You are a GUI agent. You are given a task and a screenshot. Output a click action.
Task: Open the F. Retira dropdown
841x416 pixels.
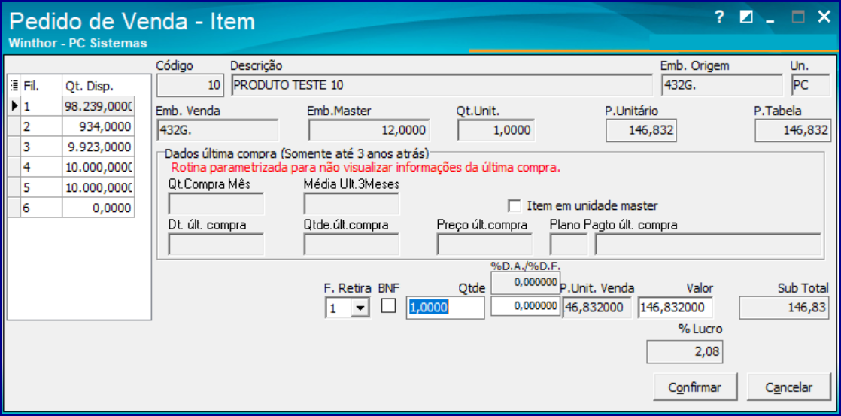(x=360, y=308)
